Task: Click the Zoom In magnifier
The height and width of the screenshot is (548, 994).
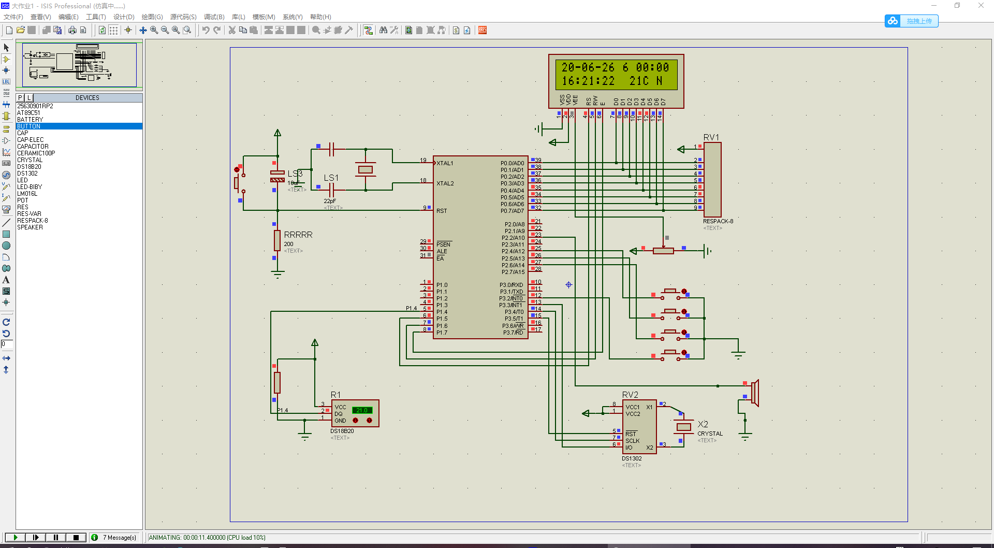Action: 154,30
